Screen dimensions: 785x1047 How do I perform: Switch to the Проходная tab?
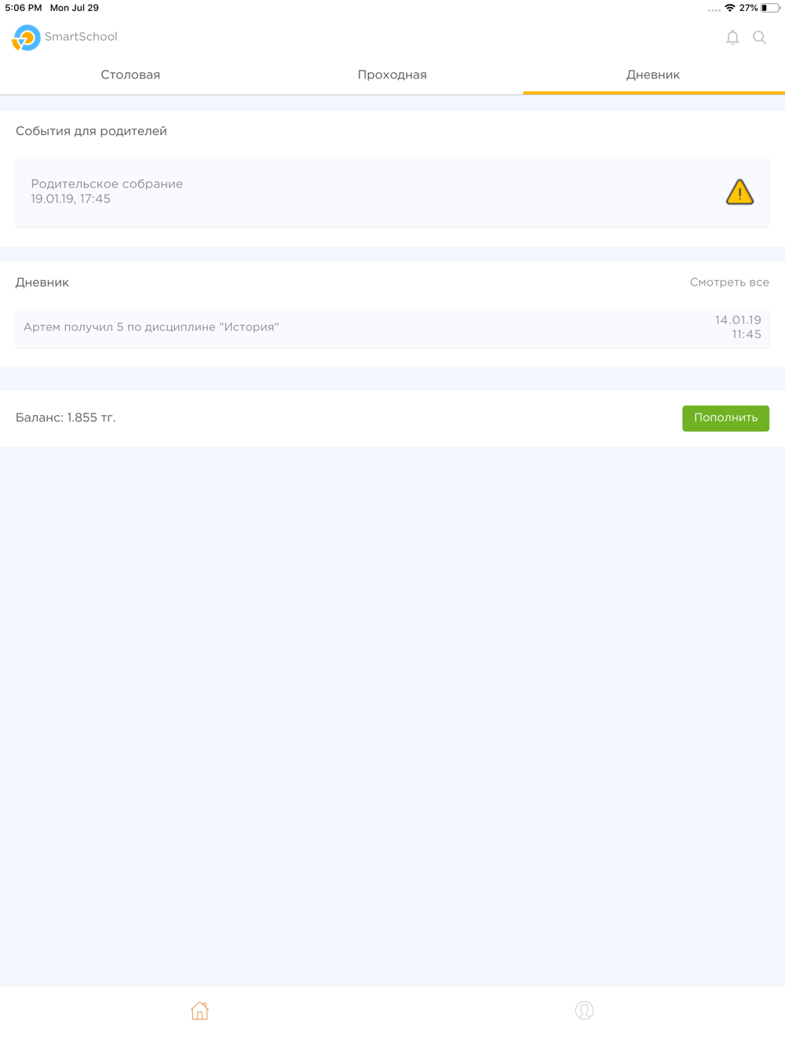click(x=392, y=75)
